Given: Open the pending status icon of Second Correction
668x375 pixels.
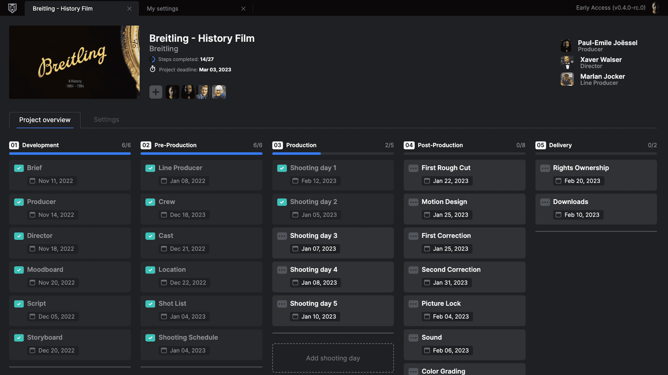Looking at the screenshot, I should pyautogui.click(x=413, y=270).
